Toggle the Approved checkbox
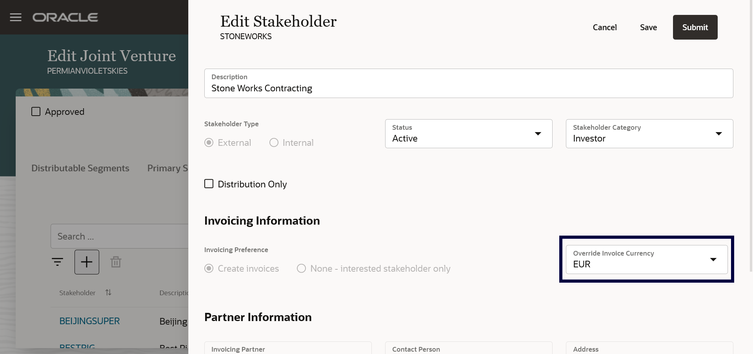 (x=36, y=112)
